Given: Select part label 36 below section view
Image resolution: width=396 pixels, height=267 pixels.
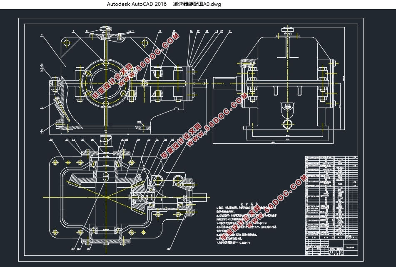Looking at the screenshot, I should pyautogui.click(x=73, y=249).
